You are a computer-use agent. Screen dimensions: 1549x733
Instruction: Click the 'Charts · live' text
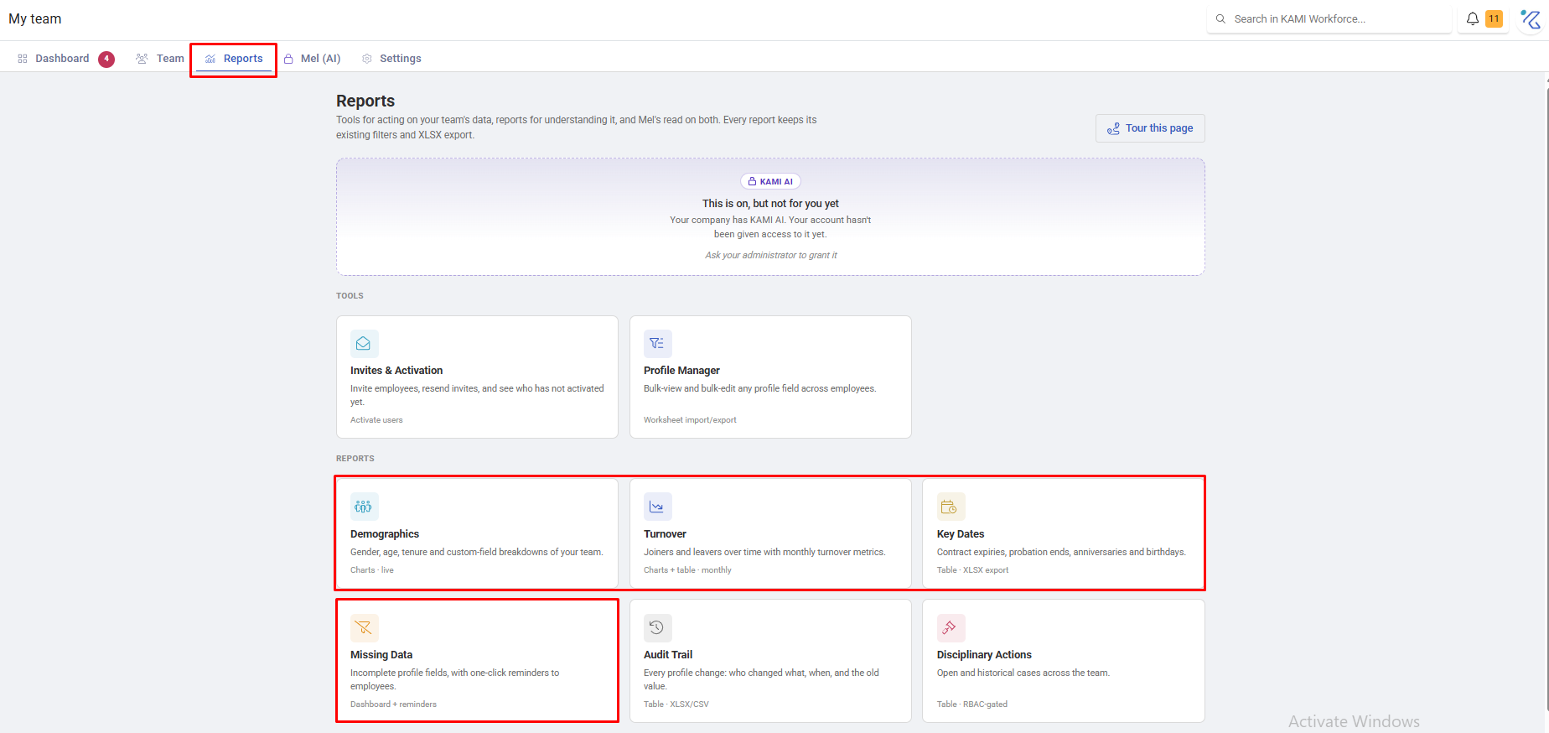click(372, 570)
